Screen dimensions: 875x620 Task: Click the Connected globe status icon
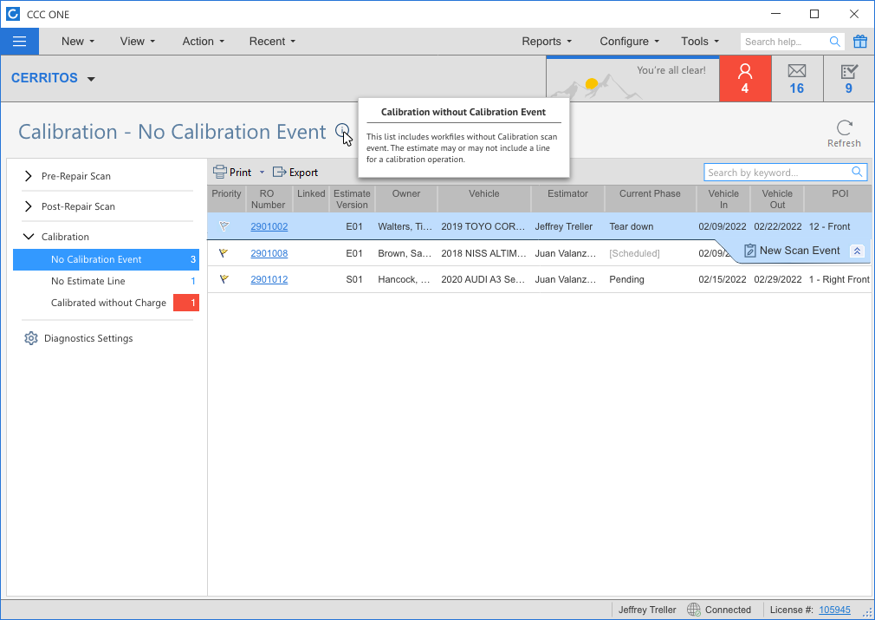point(694,610)
